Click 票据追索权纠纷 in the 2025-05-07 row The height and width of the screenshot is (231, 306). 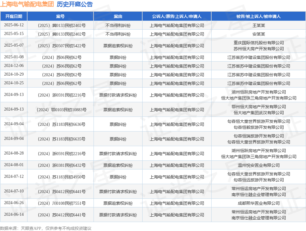pos(118,46)
